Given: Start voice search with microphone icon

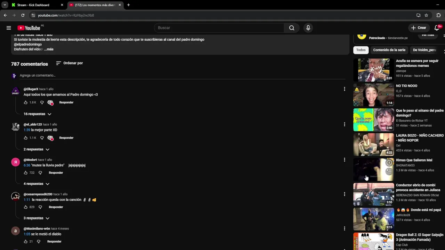Looking at the screenshot, I should click(x=308, y=28).
